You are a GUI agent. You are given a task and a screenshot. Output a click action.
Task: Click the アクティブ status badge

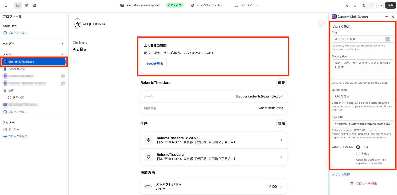tap(174, 5)
